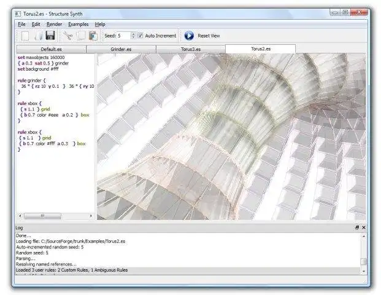381x295 pixels.
Task: Run render with the blue play button
Action: coord(189,36)
